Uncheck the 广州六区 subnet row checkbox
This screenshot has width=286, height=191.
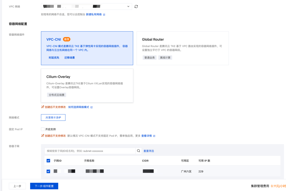coord(48,171)
